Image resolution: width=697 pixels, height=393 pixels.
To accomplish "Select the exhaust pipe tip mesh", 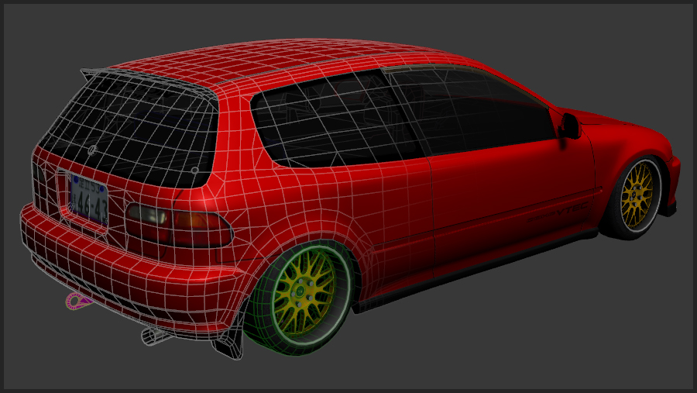I will pyautogui.click(x=151, y=336).
